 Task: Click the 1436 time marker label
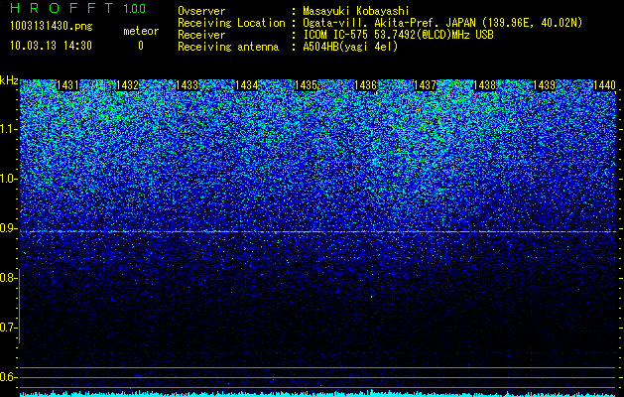366,85
